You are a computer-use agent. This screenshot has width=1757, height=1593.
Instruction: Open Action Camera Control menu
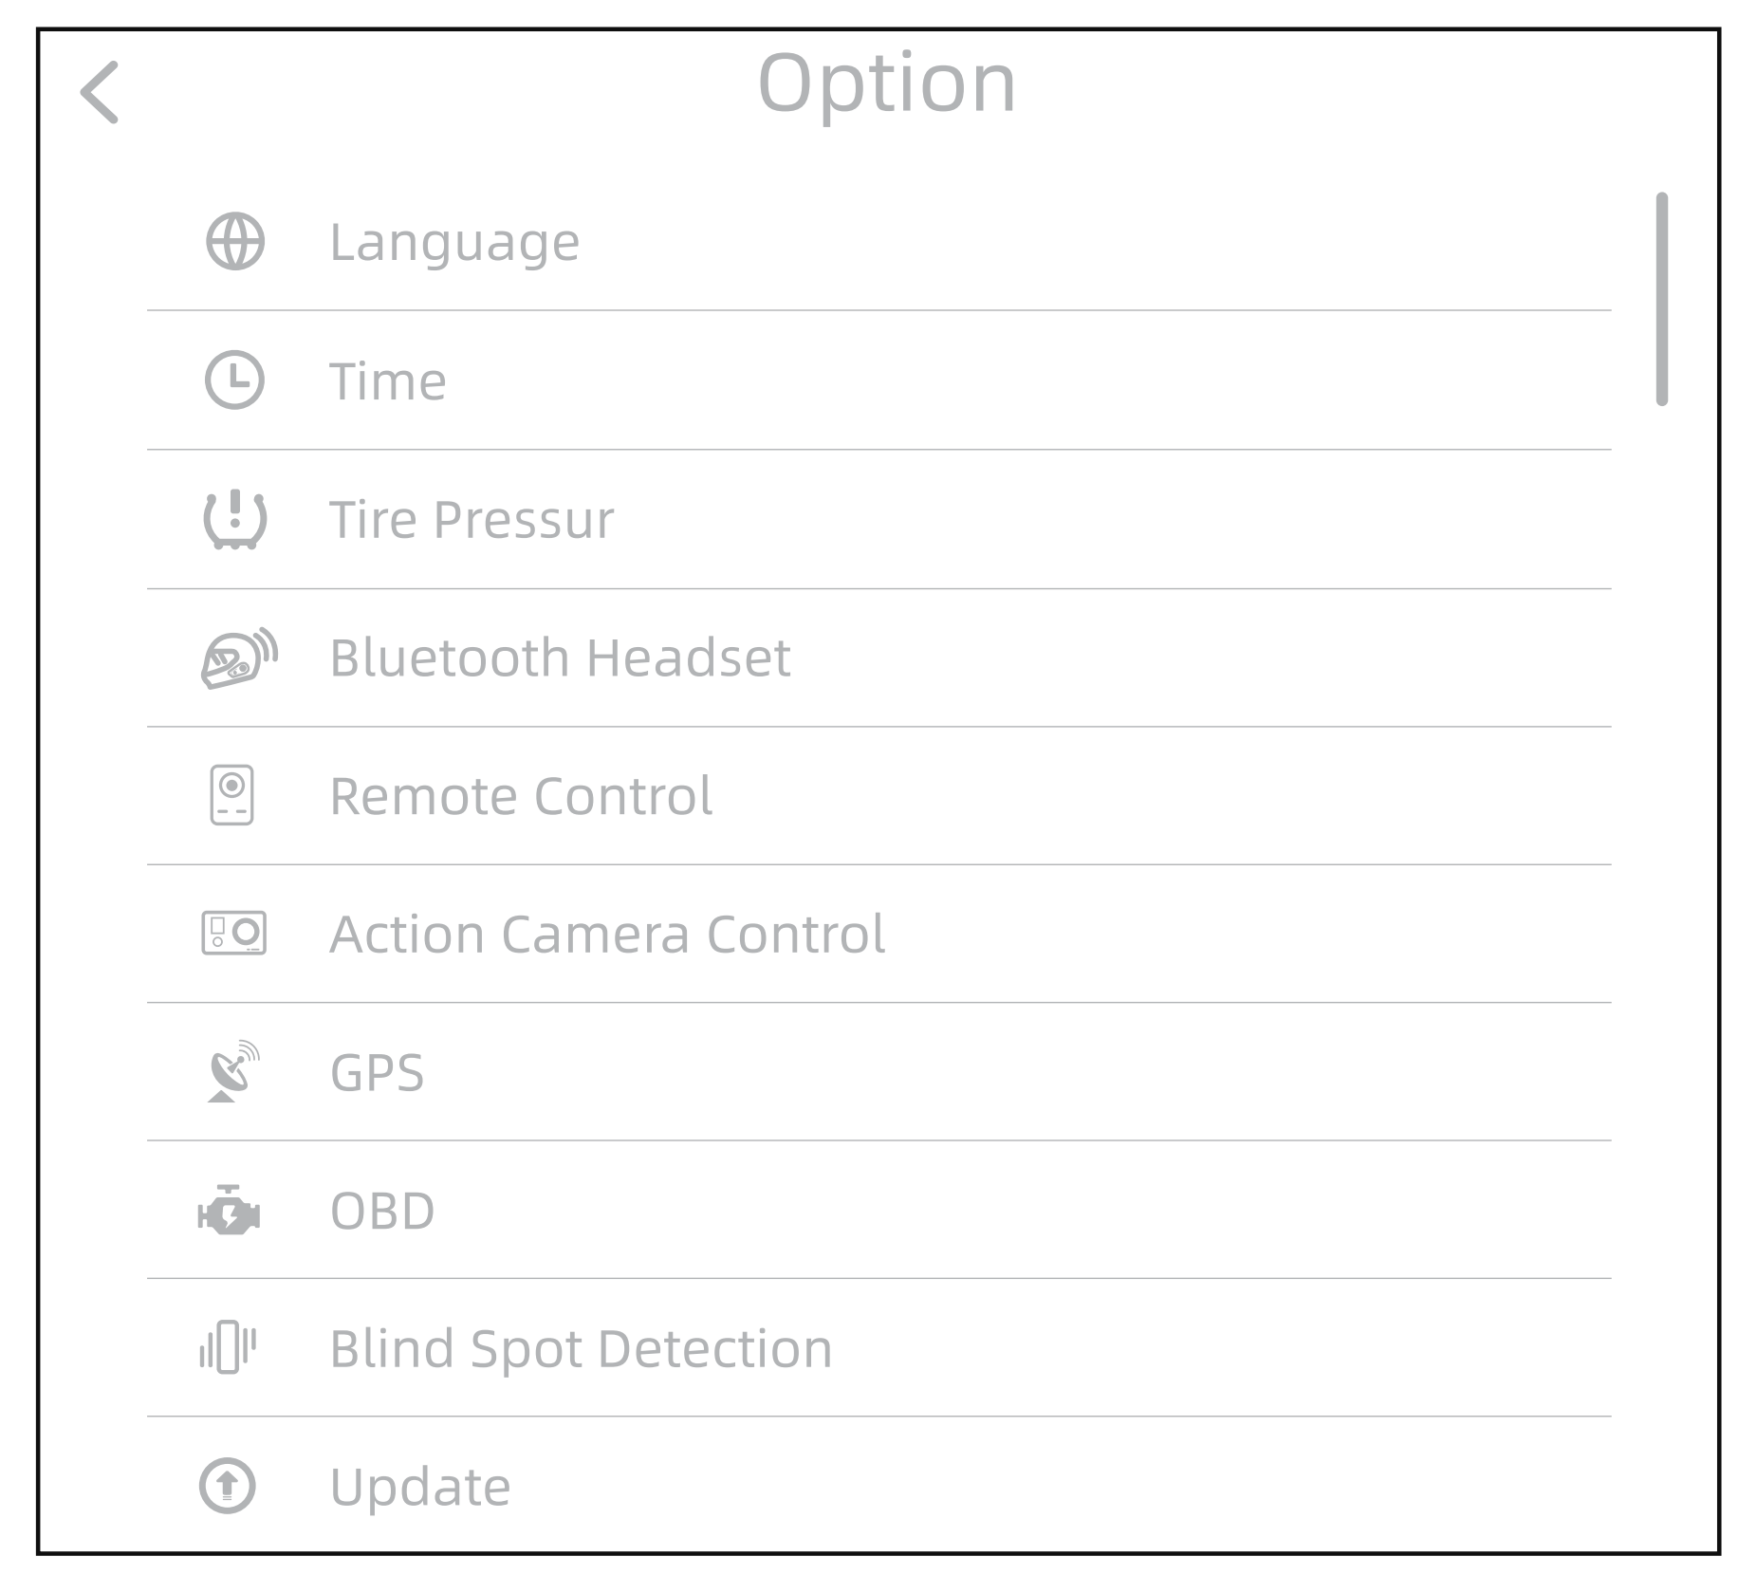tap(607, 935)
